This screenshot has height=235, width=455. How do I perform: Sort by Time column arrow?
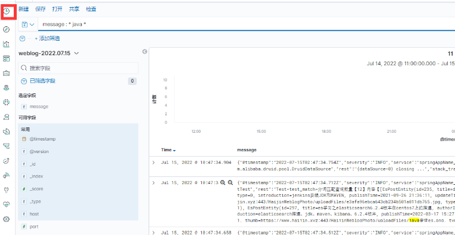tap(174, 150)
